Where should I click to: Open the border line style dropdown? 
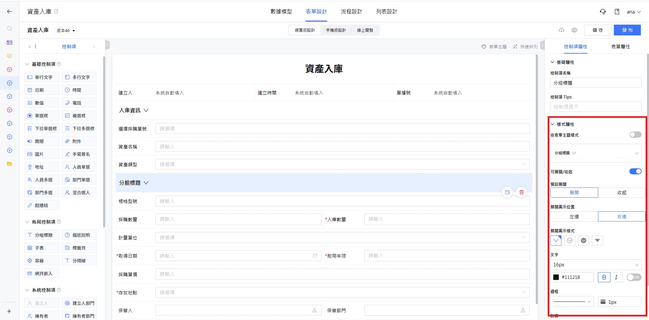(572, 302)
